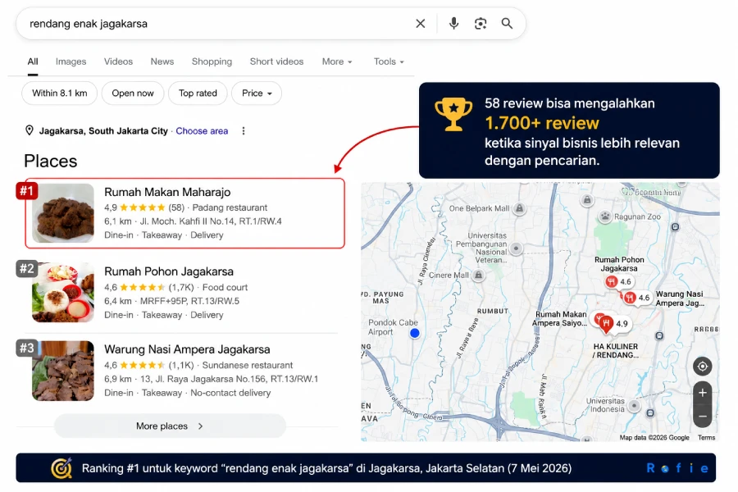Toggle the Top rated filter

pyautogui.click(x=198, y=93)
